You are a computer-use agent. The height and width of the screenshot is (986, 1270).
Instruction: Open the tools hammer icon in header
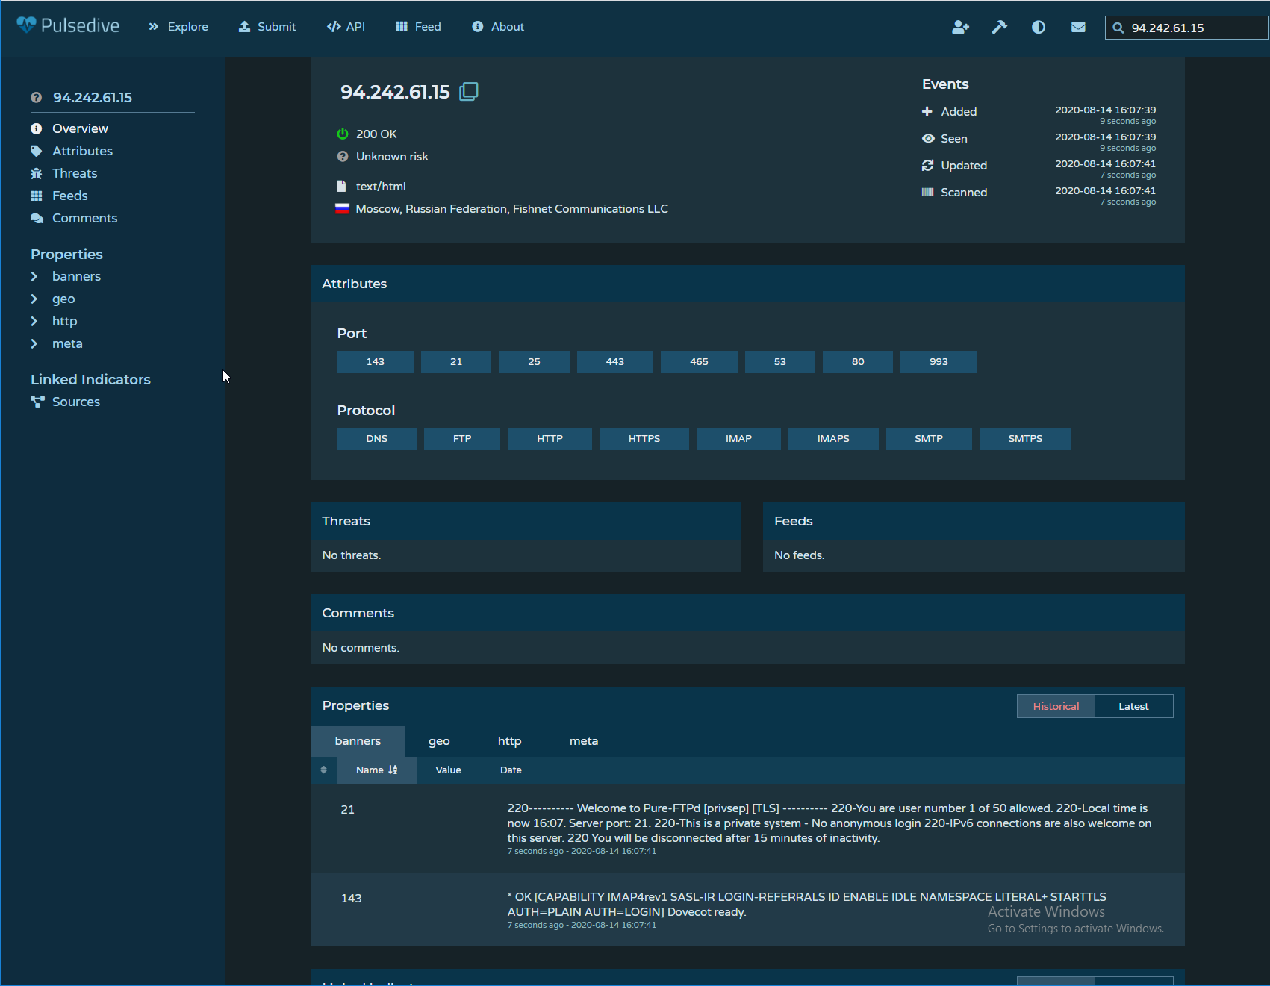click(999, 27)
